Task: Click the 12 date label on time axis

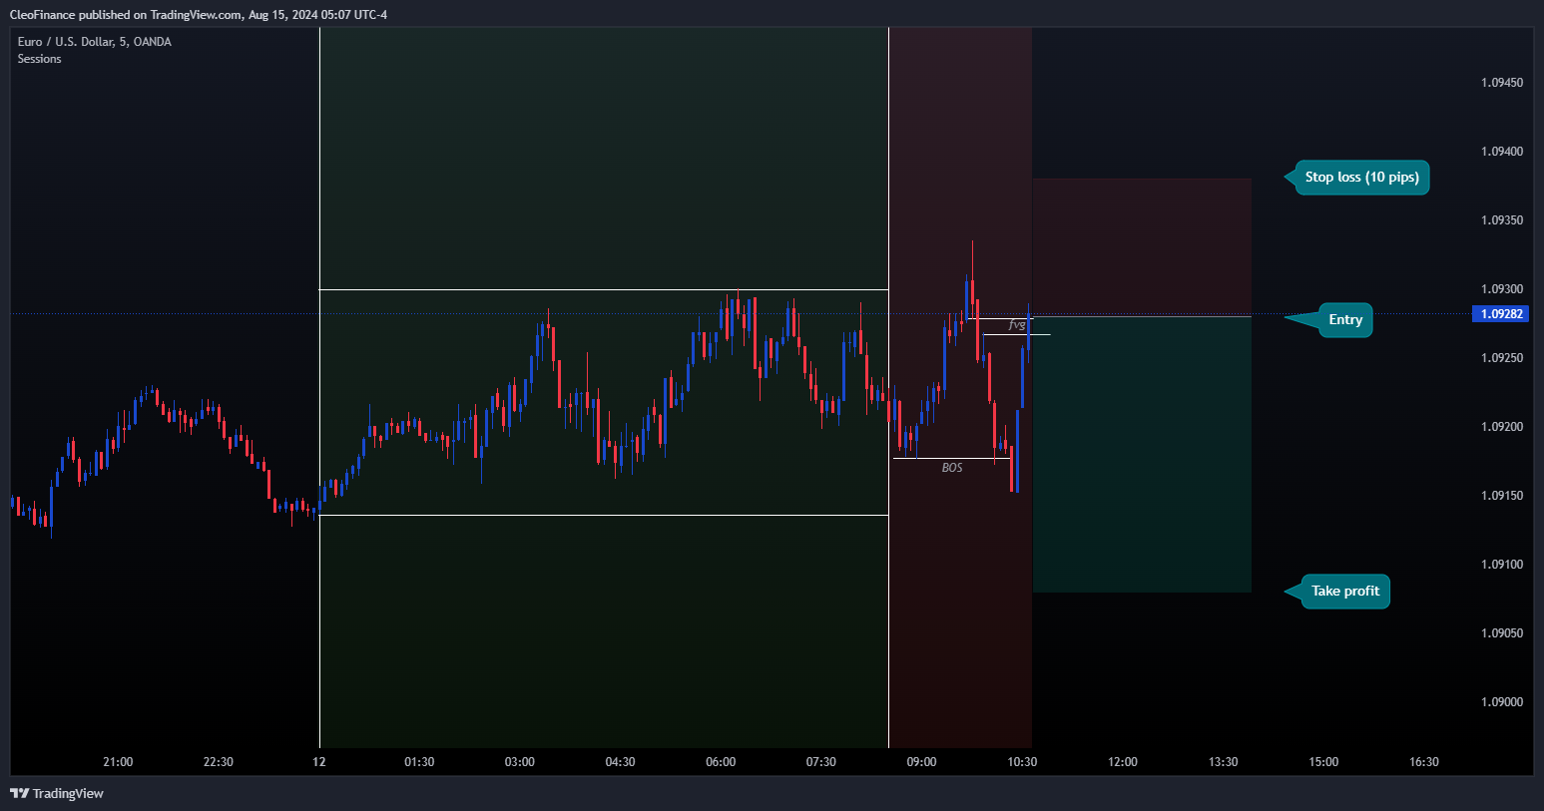Action: pos(318,762)
